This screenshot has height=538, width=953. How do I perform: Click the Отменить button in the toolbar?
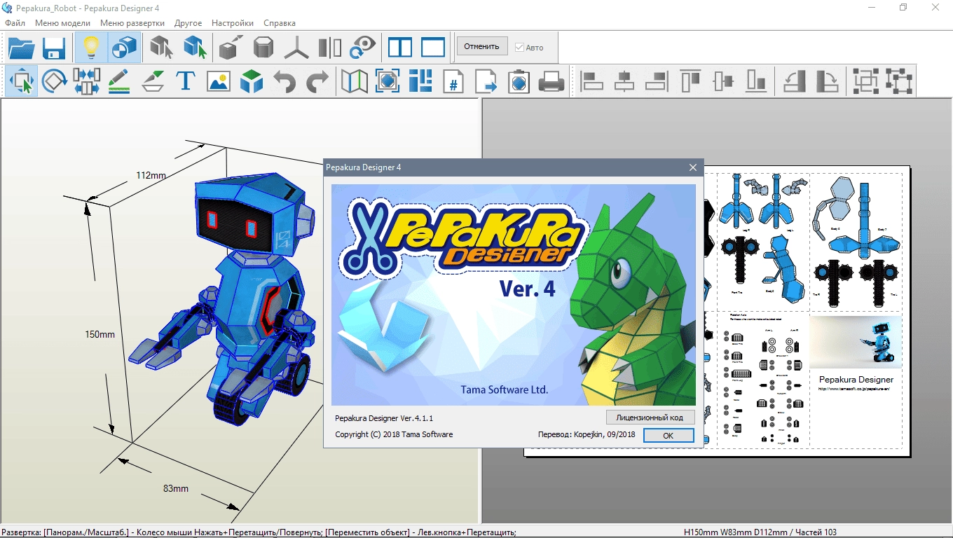(482, 46)
